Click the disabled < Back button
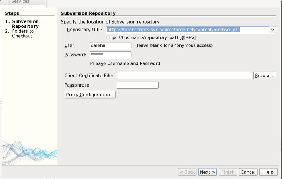Viewport: 282px width, 179px height. click(187, 172)
